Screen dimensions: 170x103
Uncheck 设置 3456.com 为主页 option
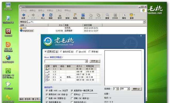(47, 90)
